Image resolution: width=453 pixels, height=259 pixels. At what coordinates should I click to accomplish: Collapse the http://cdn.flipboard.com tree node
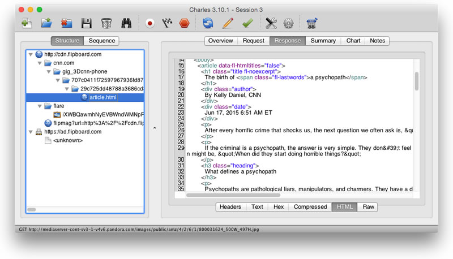point(31,54)
